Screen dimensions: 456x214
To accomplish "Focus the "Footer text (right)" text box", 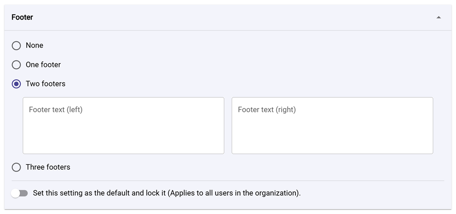I will point(332,125).
